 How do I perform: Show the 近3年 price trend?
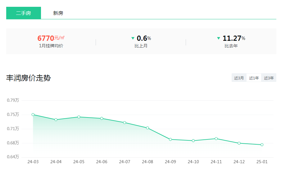pos(269,78)
